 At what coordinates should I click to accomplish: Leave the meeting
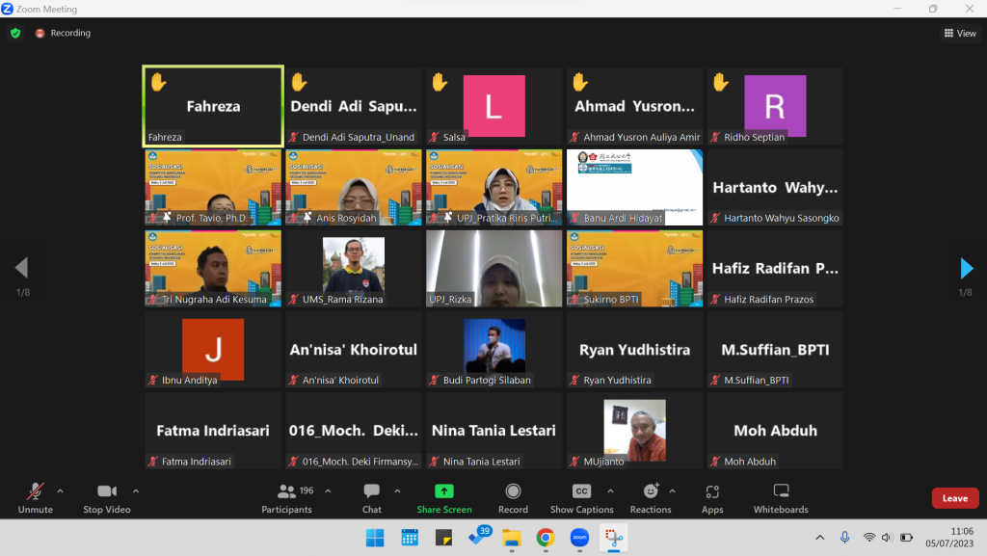tap(954, 498)
